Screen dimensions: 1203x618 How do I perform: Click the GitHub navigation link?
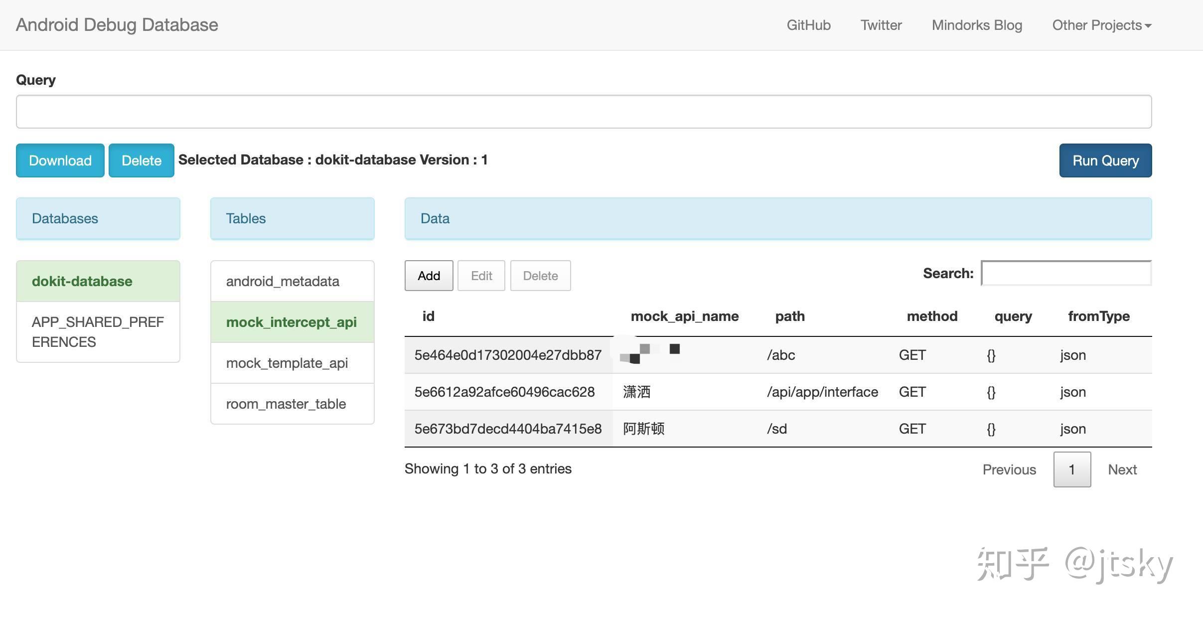pos(808,25)
